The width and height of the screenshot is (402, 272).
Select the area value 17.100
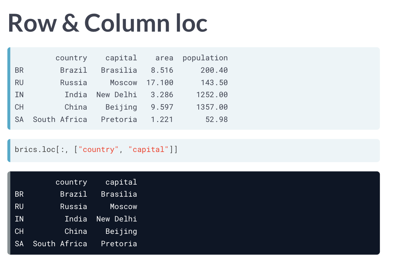point(160,83)
